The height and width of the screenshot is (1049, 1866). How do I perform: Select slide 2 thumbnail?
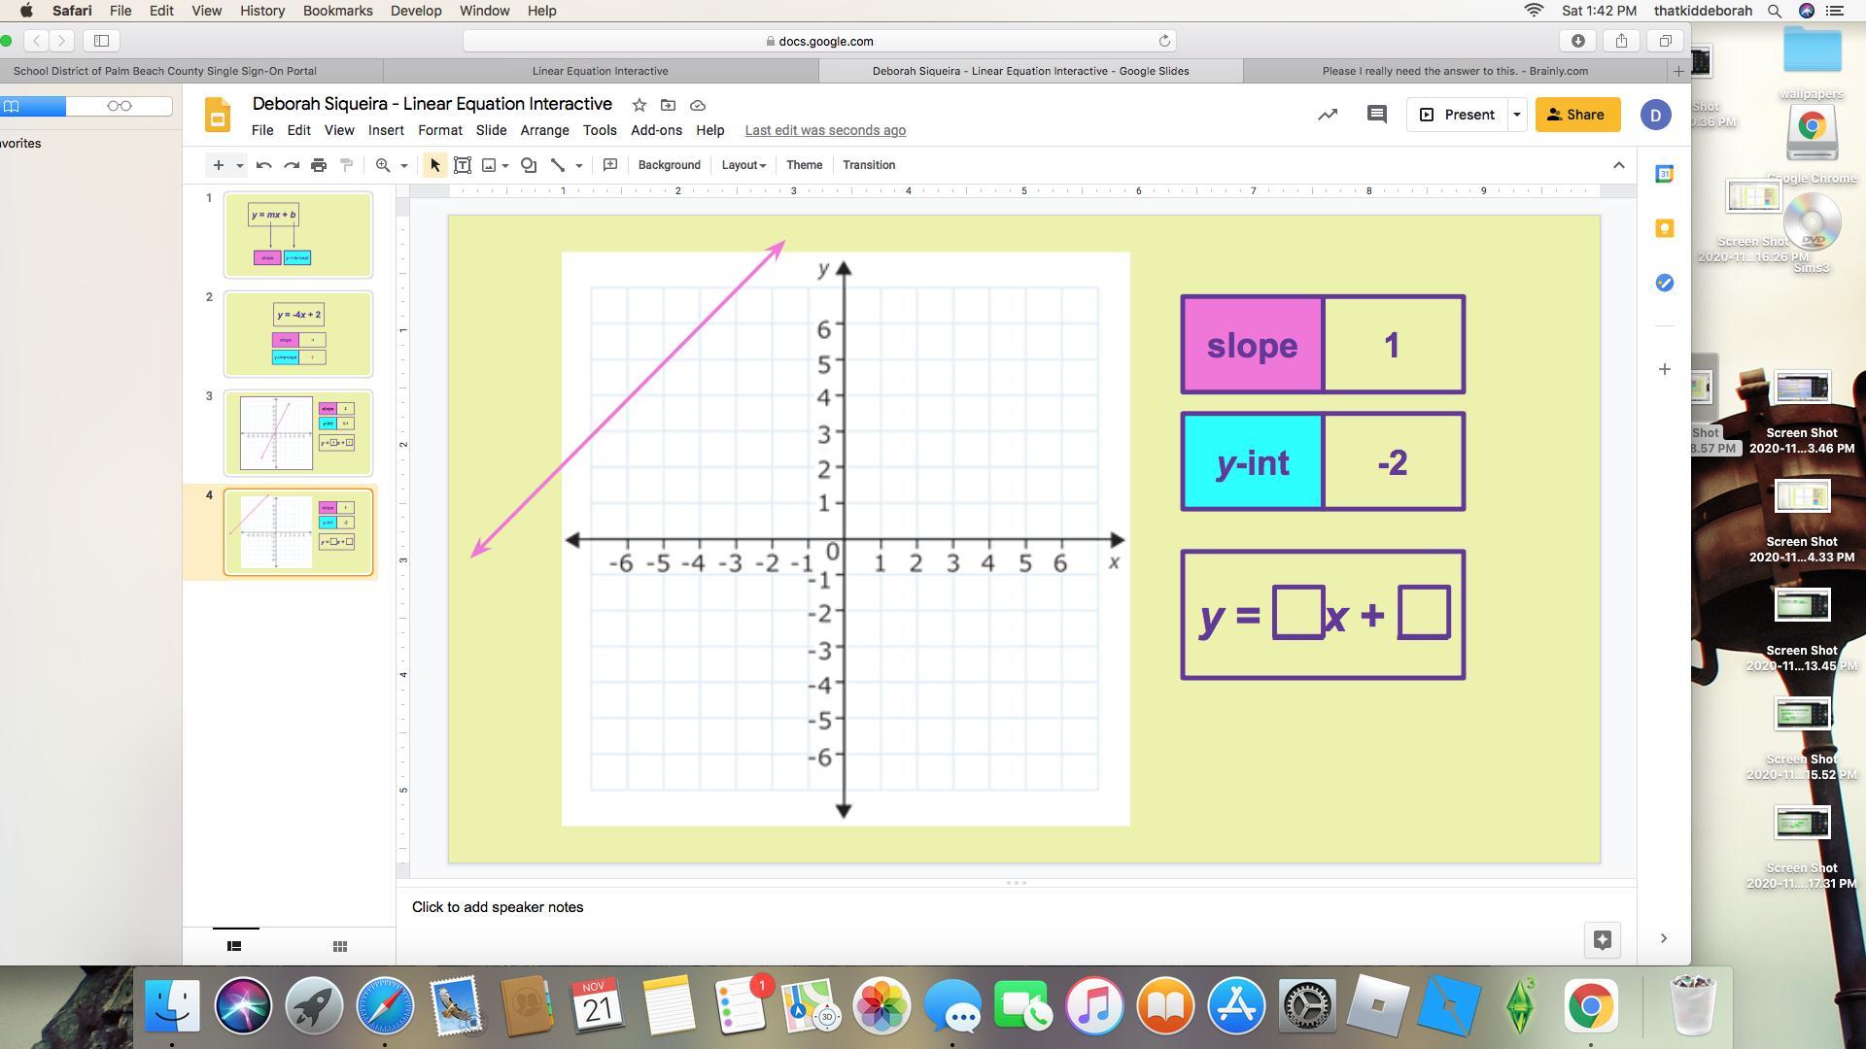tap(298, 334)
